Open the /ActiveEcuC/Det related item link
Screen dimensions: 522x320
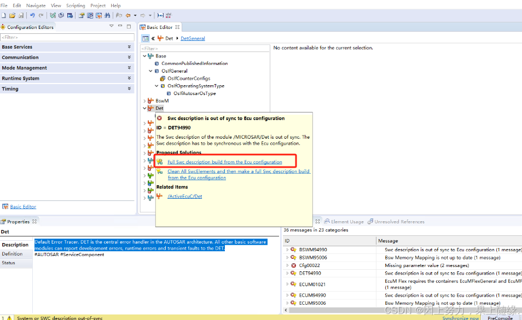(185, 196)
